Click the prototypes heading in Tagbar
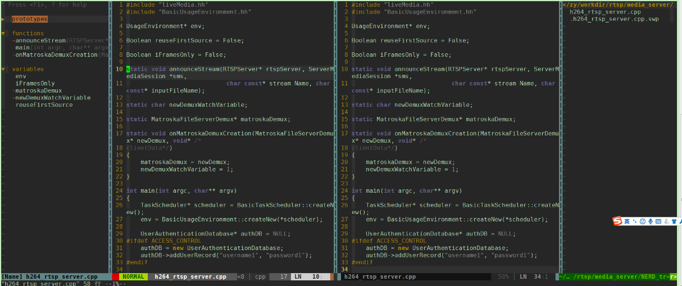 pos(30,19)
